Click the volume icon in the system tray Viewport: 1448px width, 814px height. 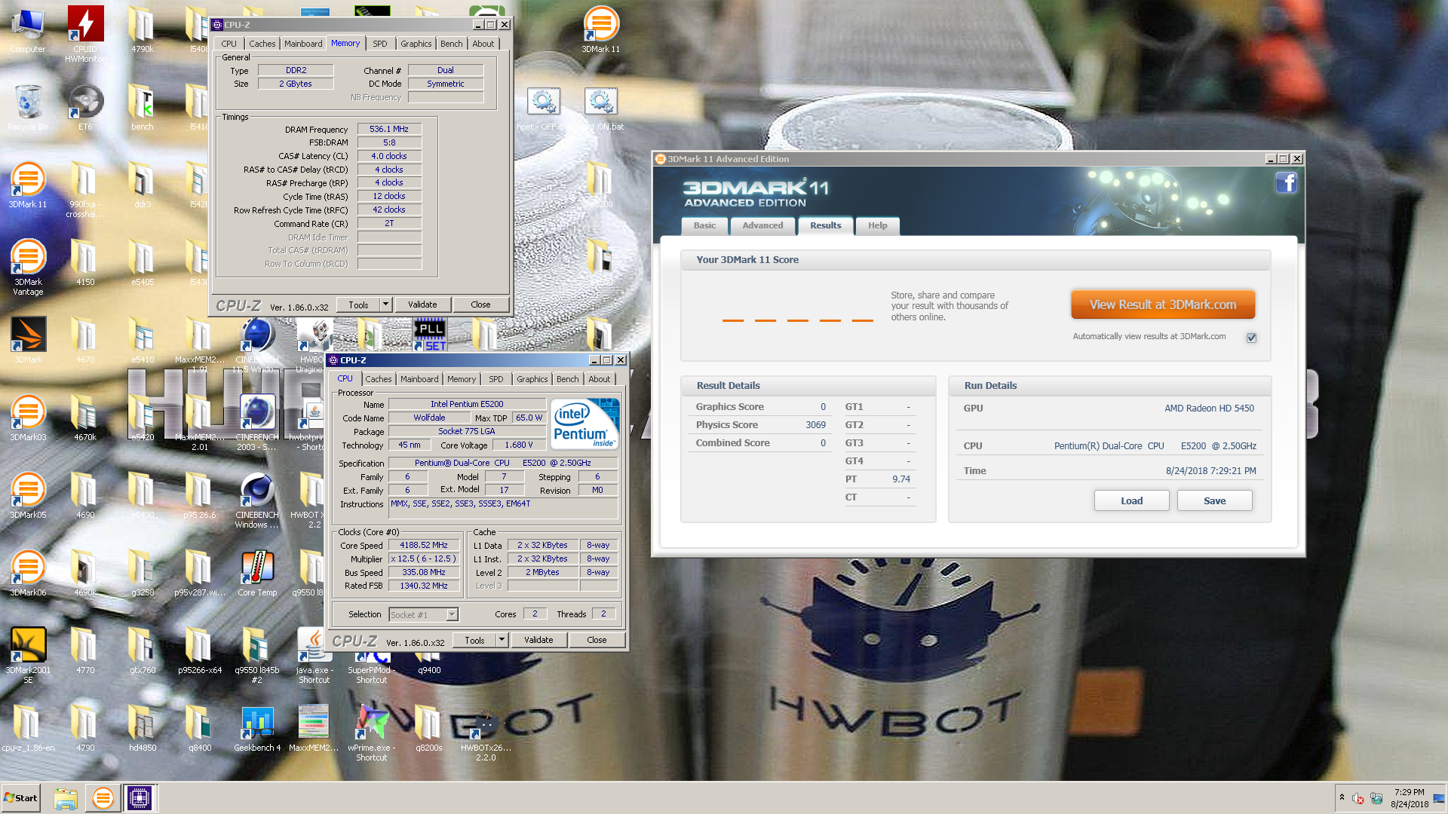click(1358, 798)
